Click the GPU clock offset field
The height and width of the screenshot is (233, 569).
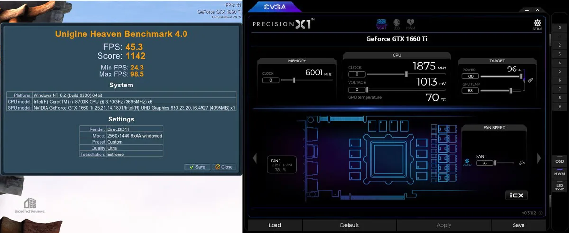coord(356,74)
